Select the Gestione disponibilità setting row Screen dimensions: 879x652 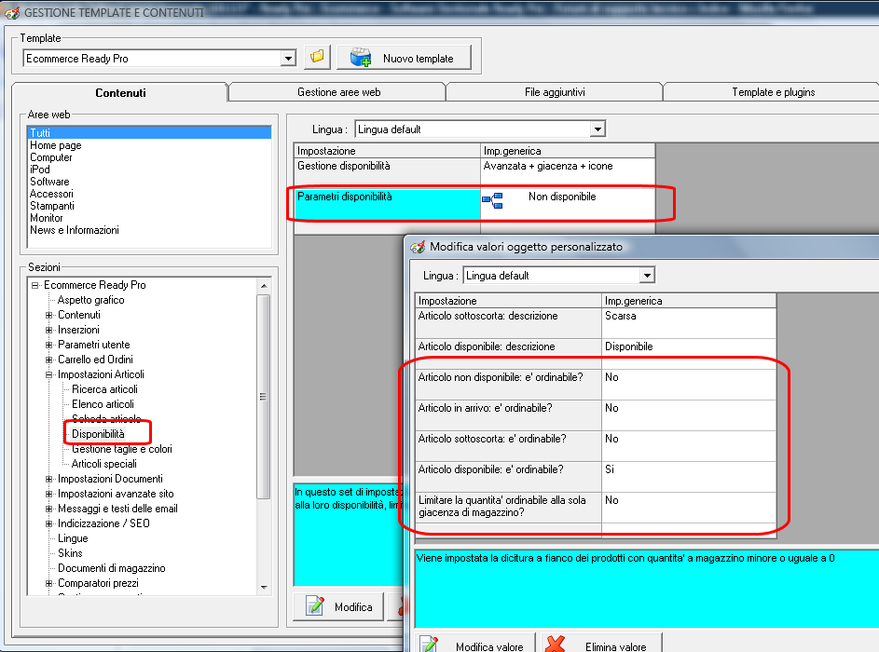(x=387, y=171)
